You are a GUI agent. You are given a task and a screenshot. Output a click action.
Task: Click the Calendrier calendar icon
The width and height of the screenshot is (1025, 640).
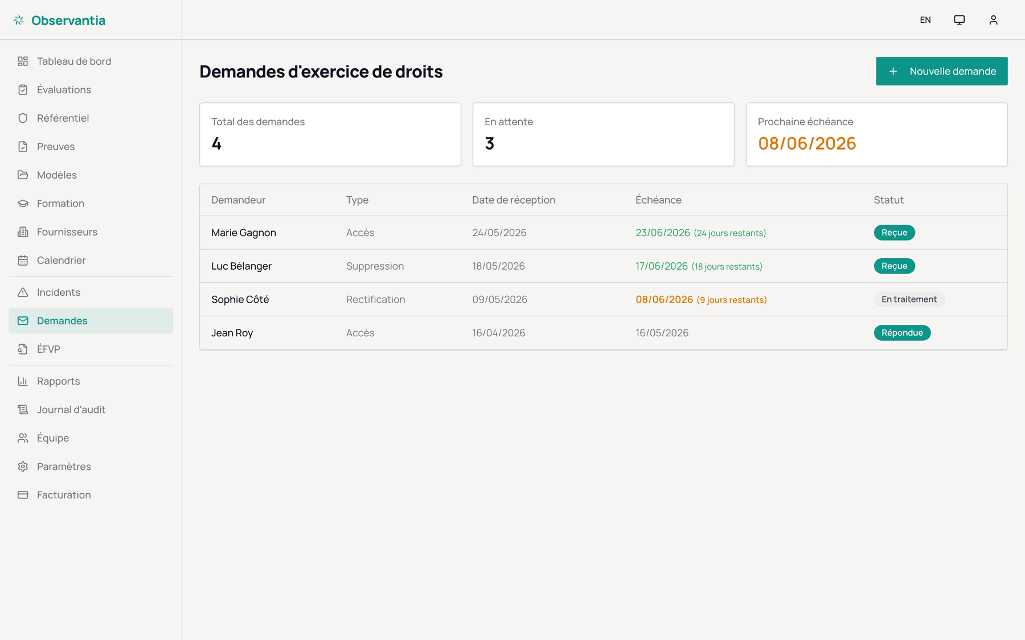pyautogui.click(x=23, y=261)
